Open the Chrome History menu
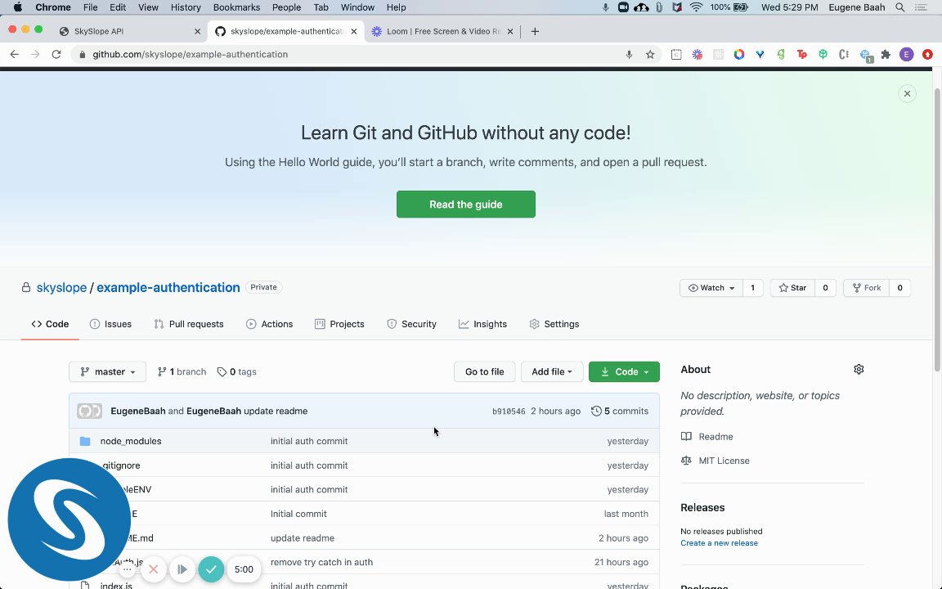 (x=186, y=7)
